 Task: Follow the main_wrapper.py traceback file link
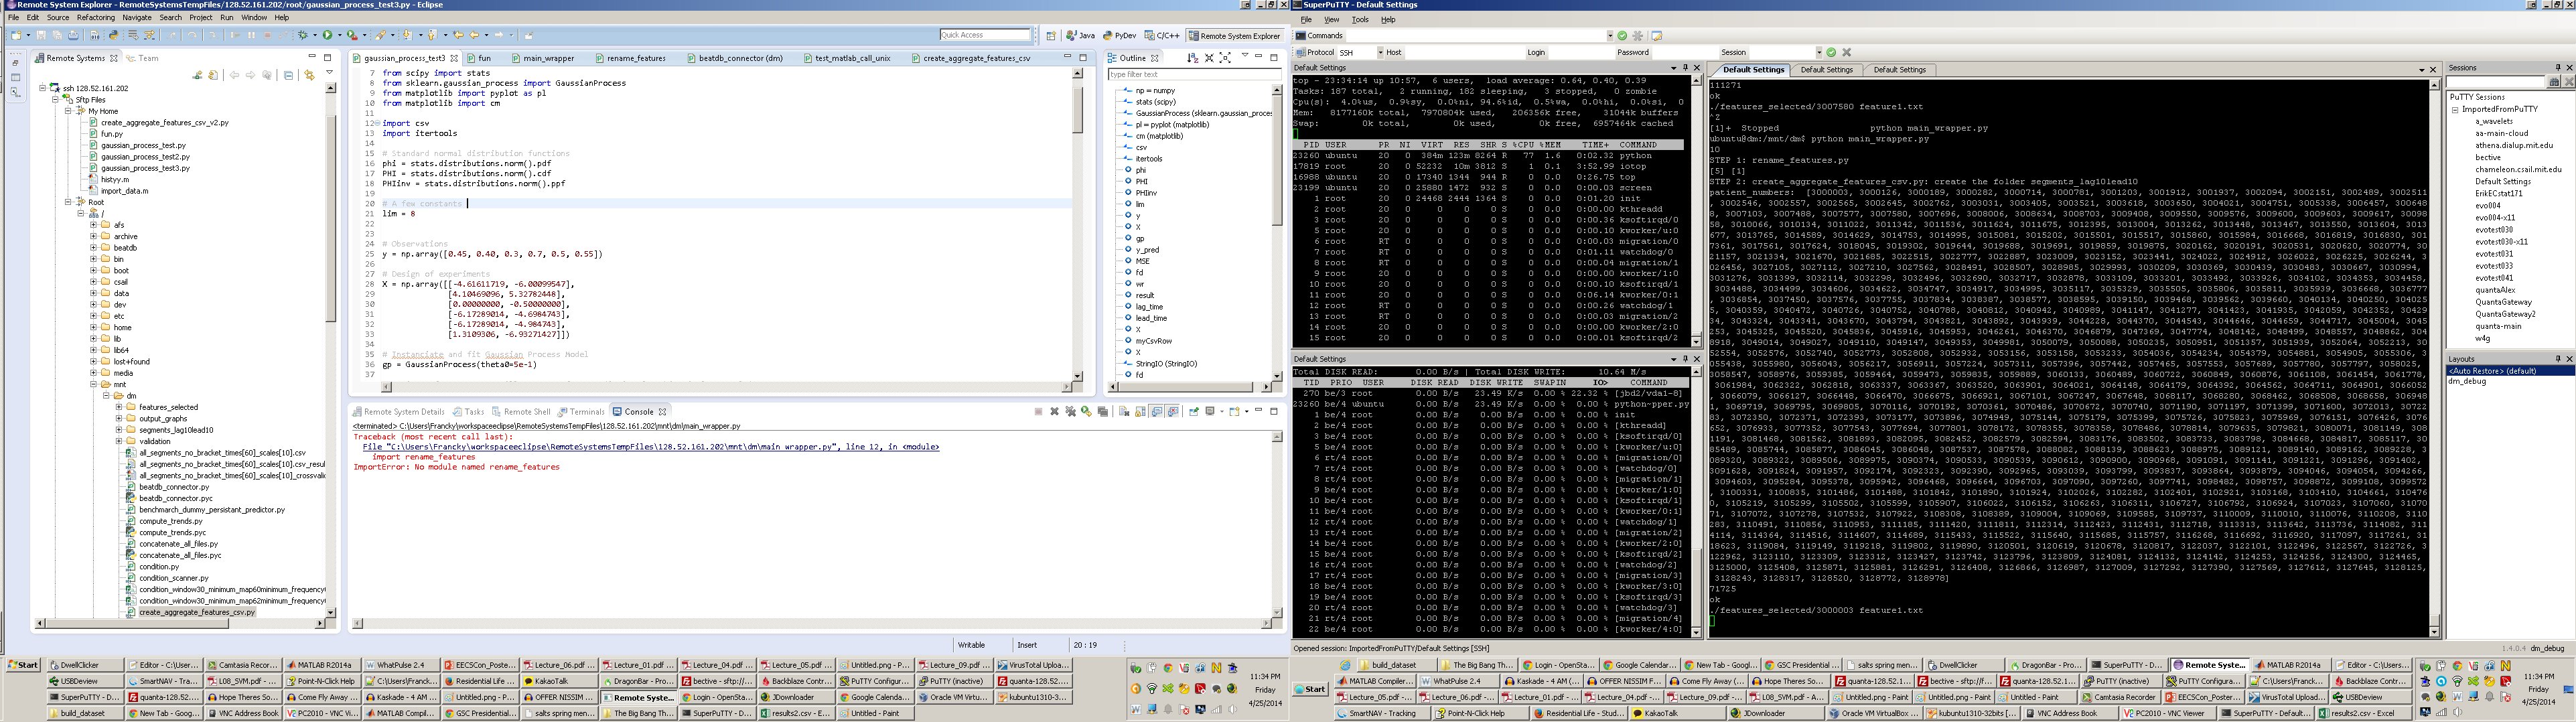tap(651, 447)
